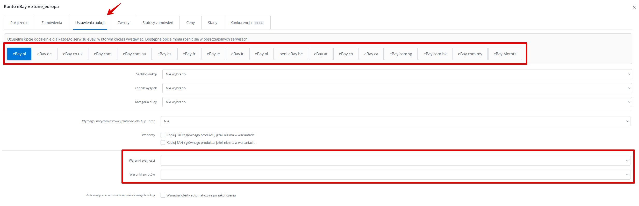Expand the Kategoria eBay dropdown
The image size is (639, 206).
tap(397, 102)
